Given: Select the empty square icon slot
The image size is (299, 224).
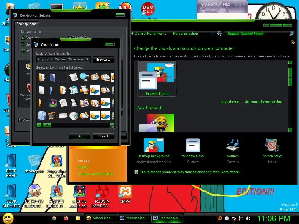Looking at the screenshot, I should click(x=63, y=77).
